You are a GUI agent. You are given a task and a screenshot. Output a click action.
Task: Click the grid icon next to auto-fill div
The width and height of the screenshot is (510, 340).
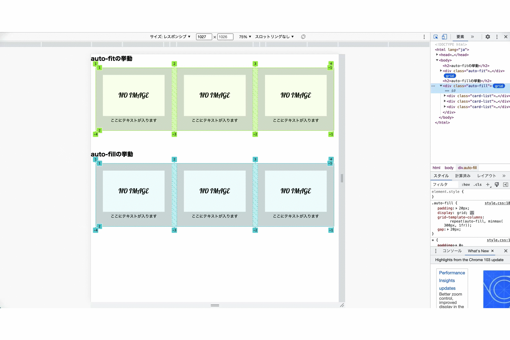[x=499, y=86]
